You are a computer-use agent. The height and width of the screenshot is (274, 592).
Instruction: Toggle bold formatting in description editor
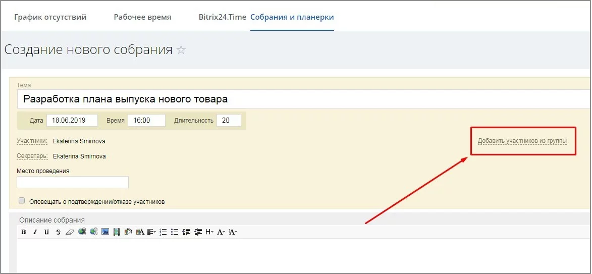pyautogui.click(x=24, y=232)
